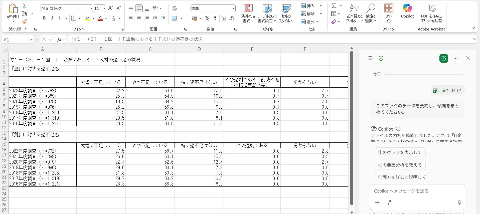Click suggestion ②の要因分析を教えて
The width and height of the screenshot is (480, 214).
tap(400, 165)
